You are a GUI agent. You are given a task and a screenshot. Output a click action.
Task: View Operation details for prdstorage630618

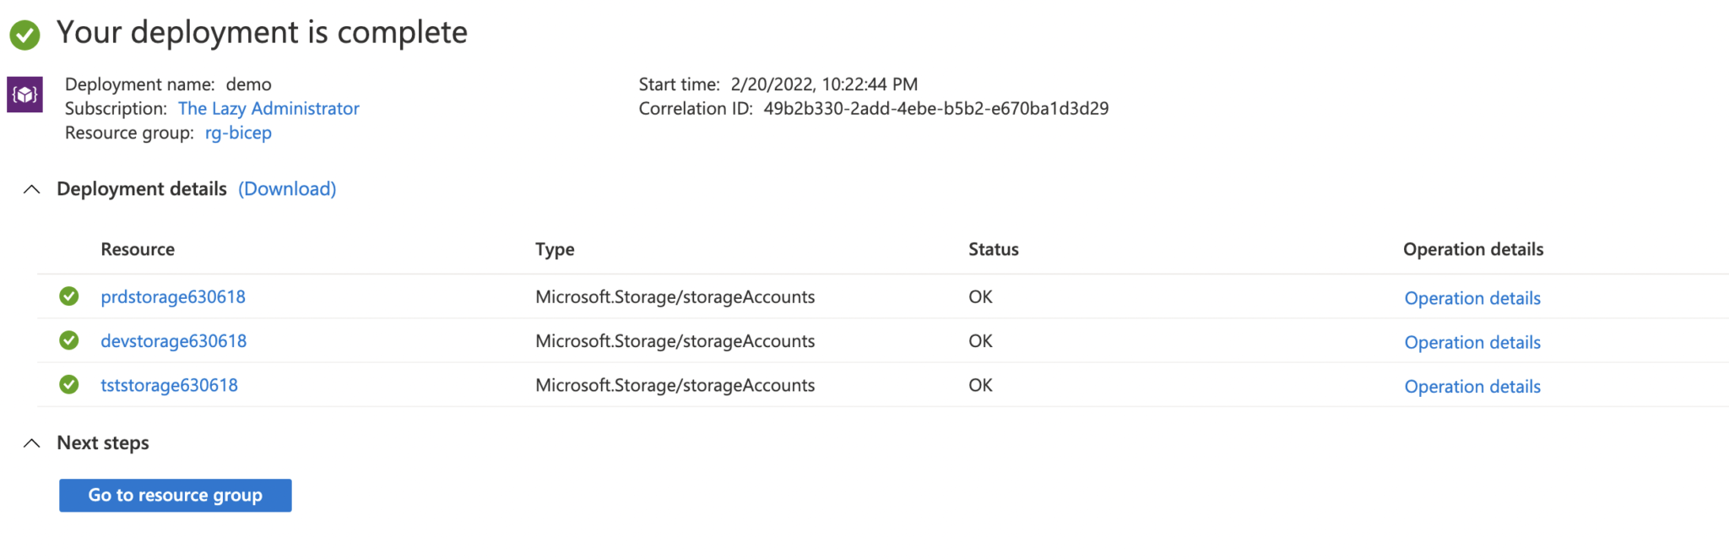[x=1472, y=298]
